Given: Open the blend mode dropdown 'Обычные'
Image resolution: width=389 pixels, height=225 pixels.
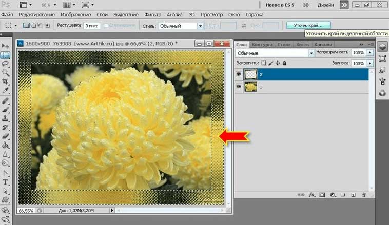Looking at the screenshot, I should 275,53.
